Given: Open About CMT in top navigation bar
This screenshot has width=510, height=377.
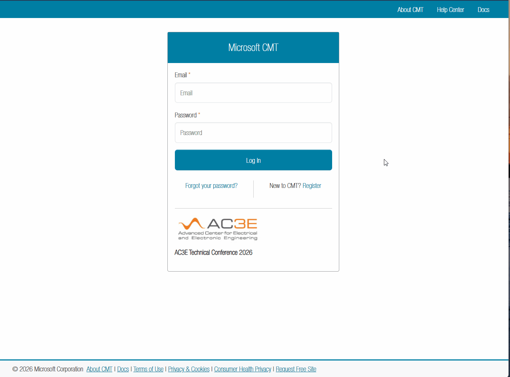Looking at the screenshot, I should (410, 10).
